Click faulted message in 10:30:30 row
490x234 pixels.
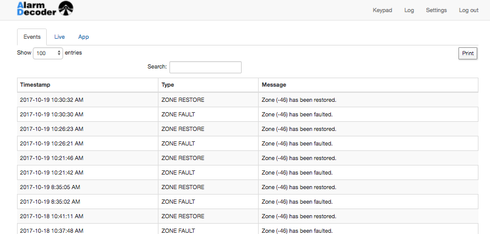coord(297,115)
